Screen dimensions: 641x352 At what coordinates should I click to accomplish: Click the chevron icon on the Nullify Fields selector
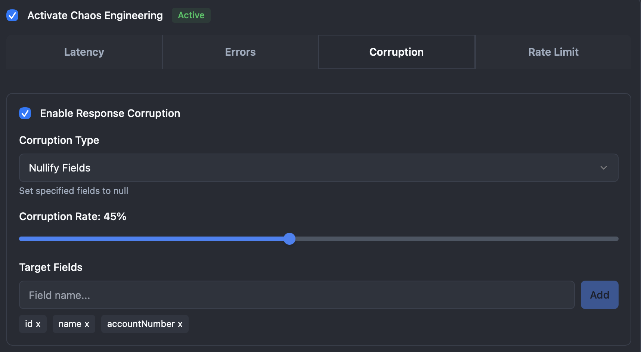604,168
